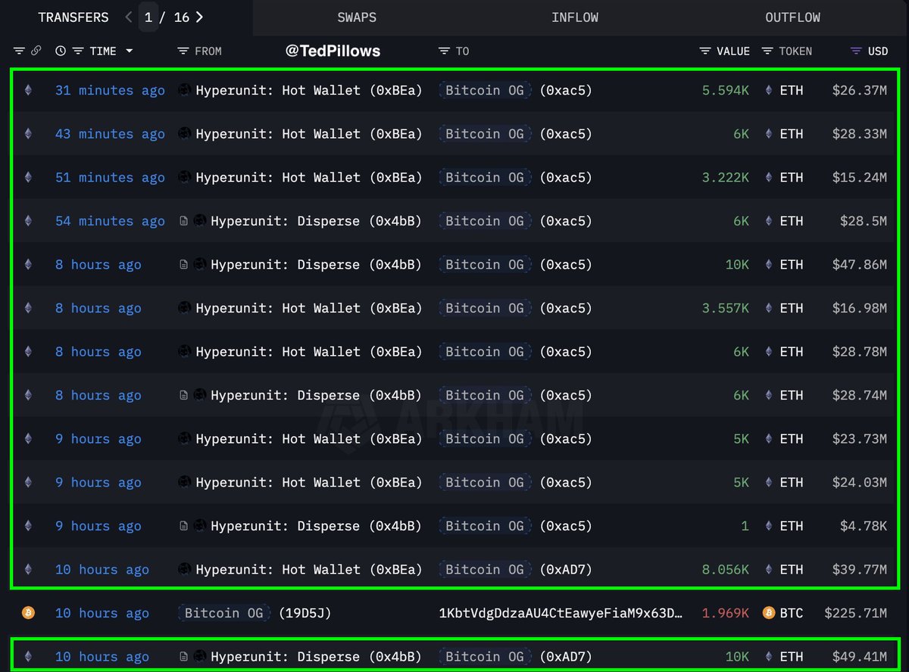909x672 pixels.
Task: Click the Hyperunit Hot Wallet avatar icon
Action: (x=183, y=90)
